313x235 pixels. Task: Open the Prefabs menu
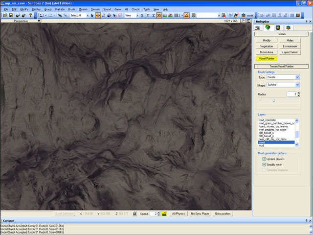pyautogui.click(x=60, y=9)
